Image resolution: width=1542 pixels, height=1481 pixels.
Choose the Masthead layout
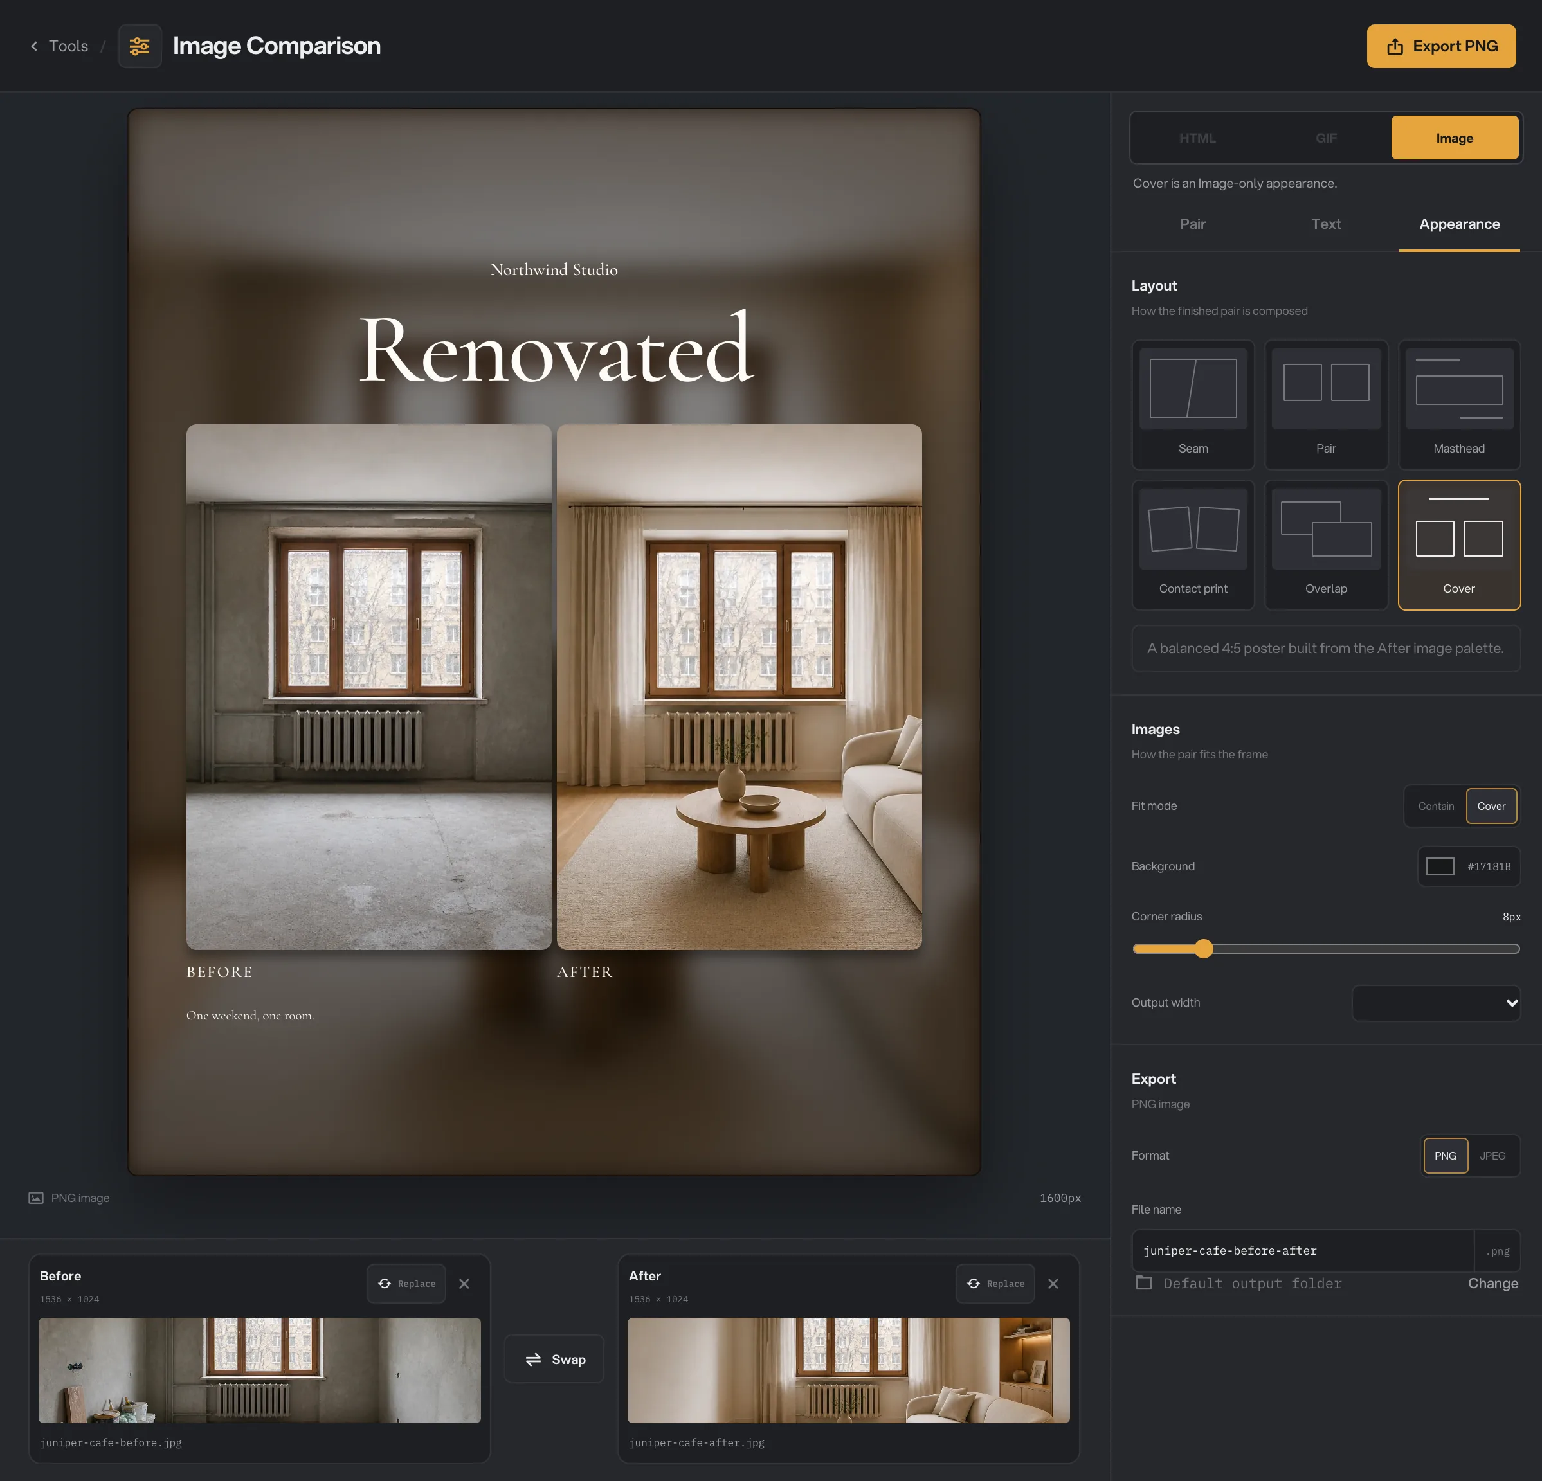point(1458,404)
